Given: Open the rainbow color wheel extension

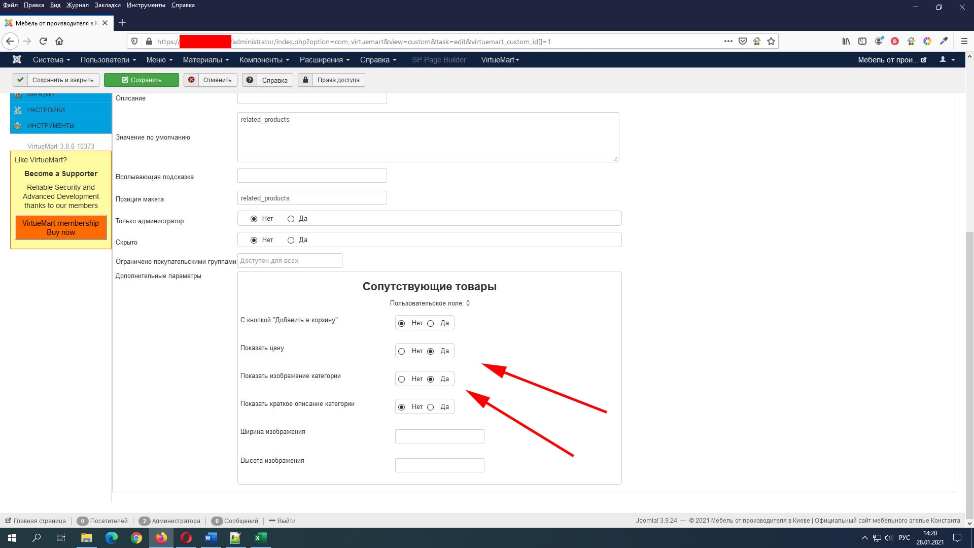Looking at the screenshot, I should (927, 41).
